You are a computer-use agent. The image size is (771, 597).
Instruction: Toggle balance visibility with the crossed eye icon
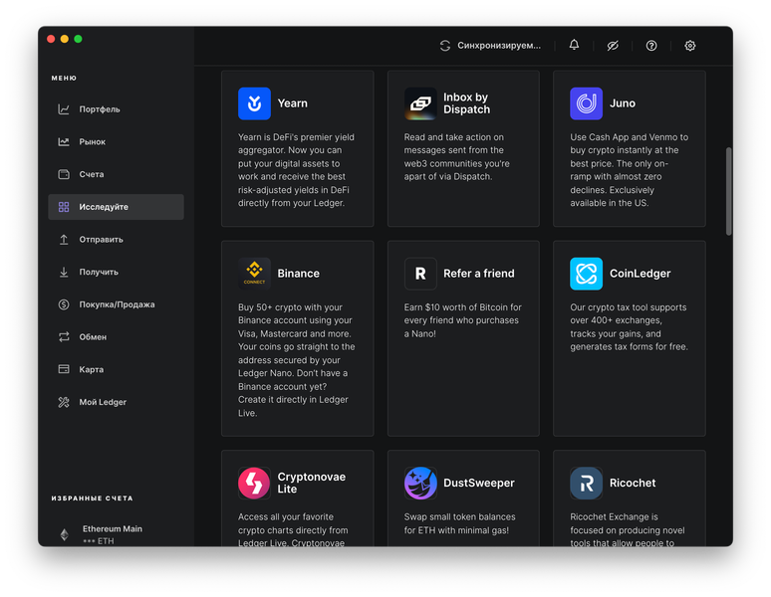613,46
